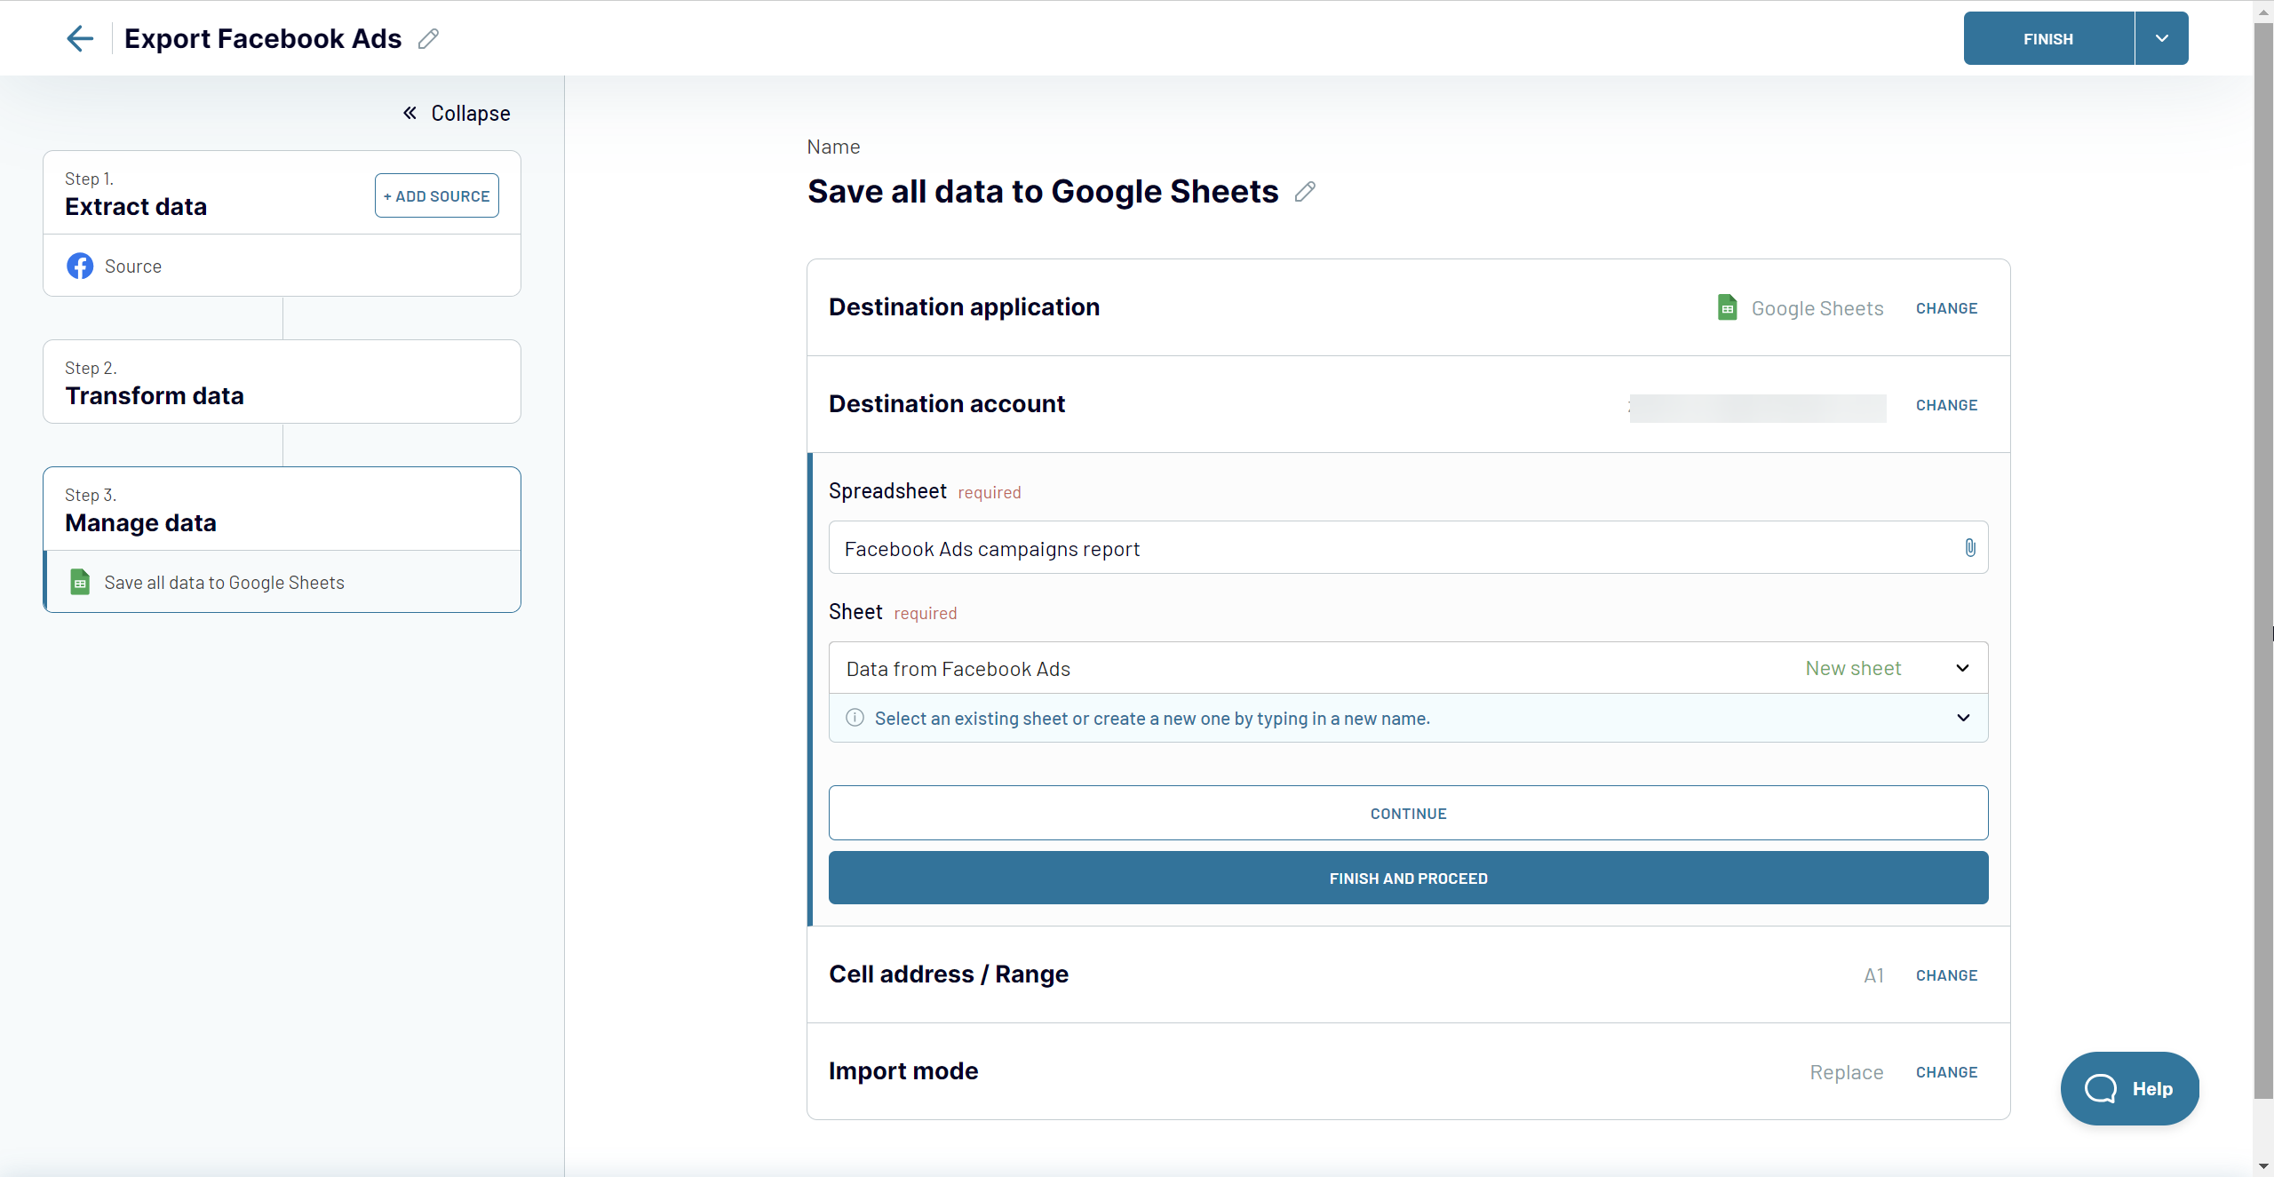The image size is (2274, 1177).
Task: Click the Google Sheets icon in Destination application
Action: pos(1727,307)
